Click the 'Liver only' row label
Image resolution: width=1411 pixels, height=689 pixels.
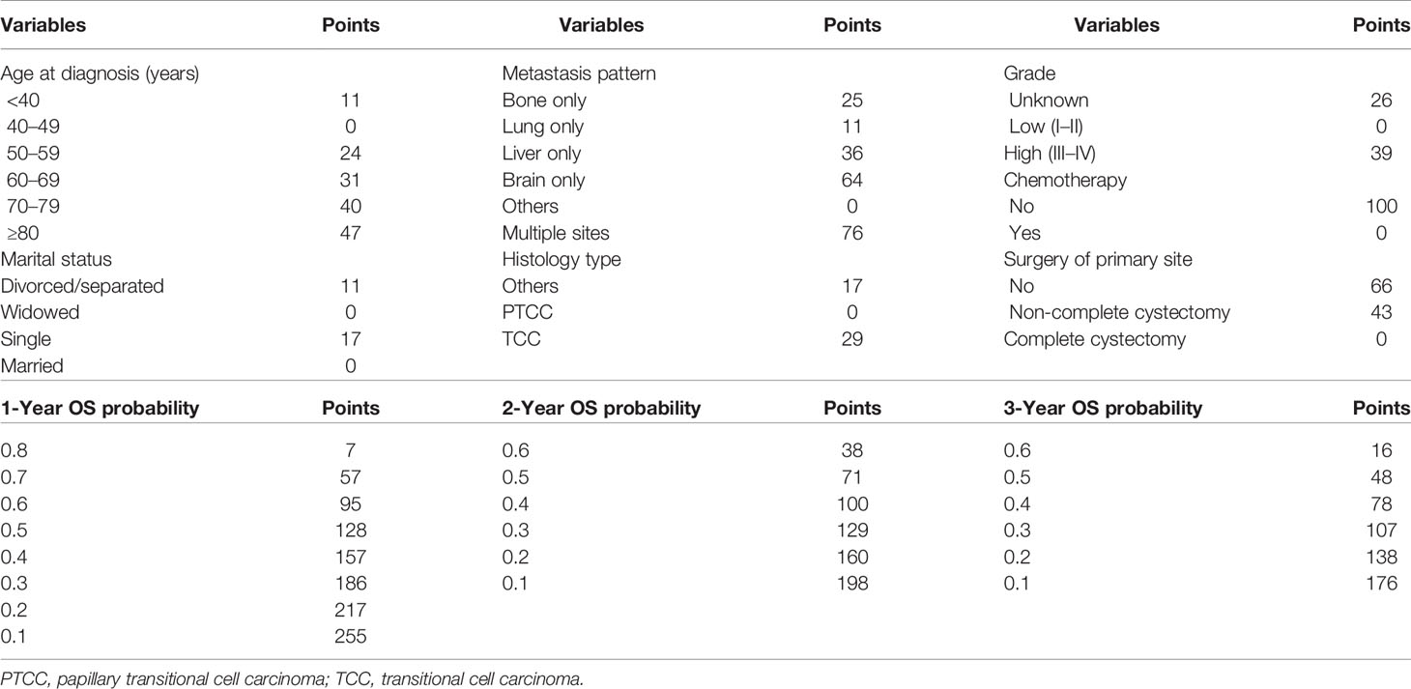[541, 153]
